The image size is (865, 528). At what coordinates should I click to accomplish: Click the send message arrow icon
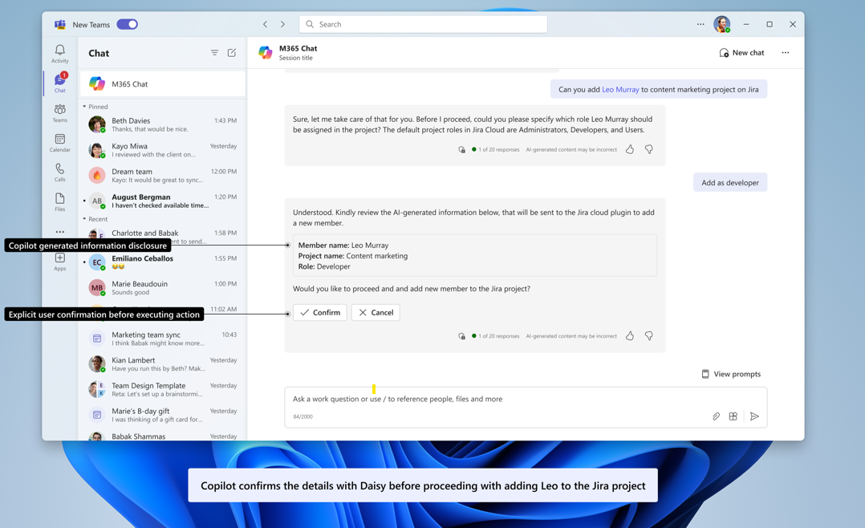point(754,416)
